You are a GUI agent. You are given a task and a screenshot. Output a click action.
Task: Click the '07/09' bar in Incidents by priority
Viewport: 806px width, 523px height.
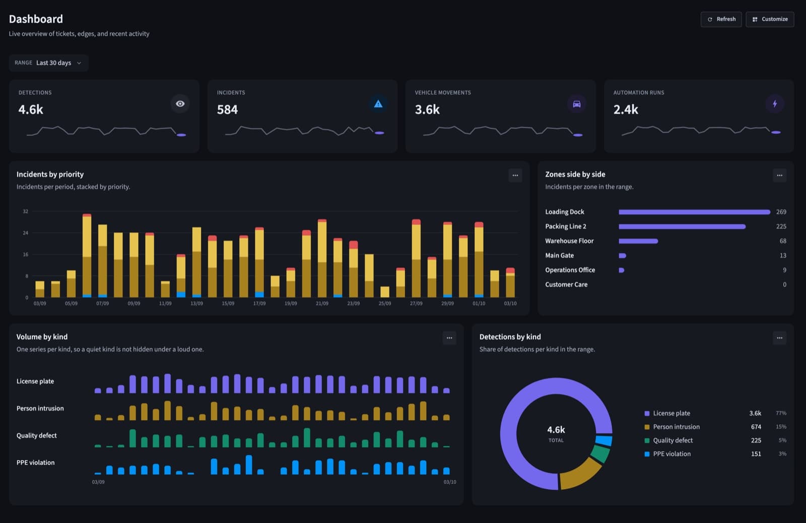coord(102,260)
